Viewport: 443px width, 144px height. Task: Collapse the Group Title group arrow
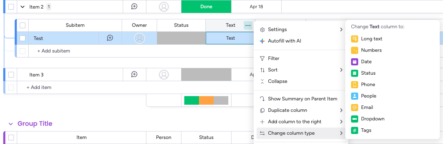coord(10,124)
